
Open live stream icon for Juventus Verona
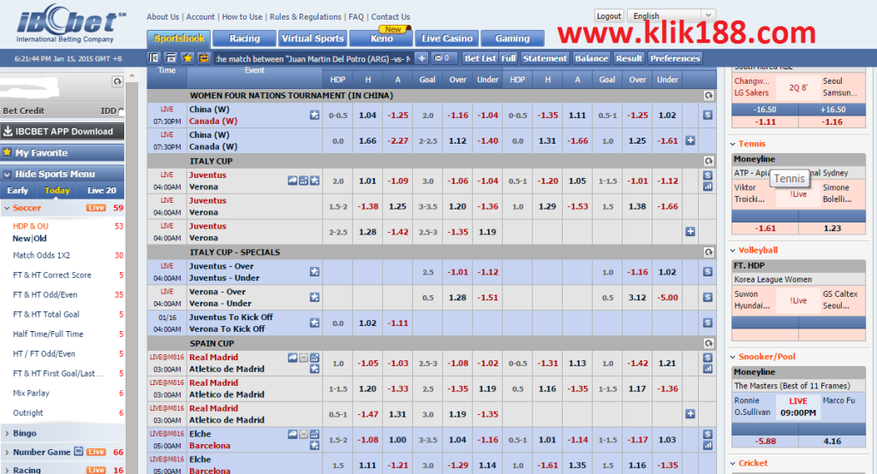[293, 181]
